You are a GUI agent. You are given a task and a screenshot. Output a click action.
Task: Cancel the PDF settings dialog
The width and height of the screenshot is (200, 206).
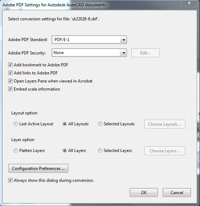click(177, 192)
